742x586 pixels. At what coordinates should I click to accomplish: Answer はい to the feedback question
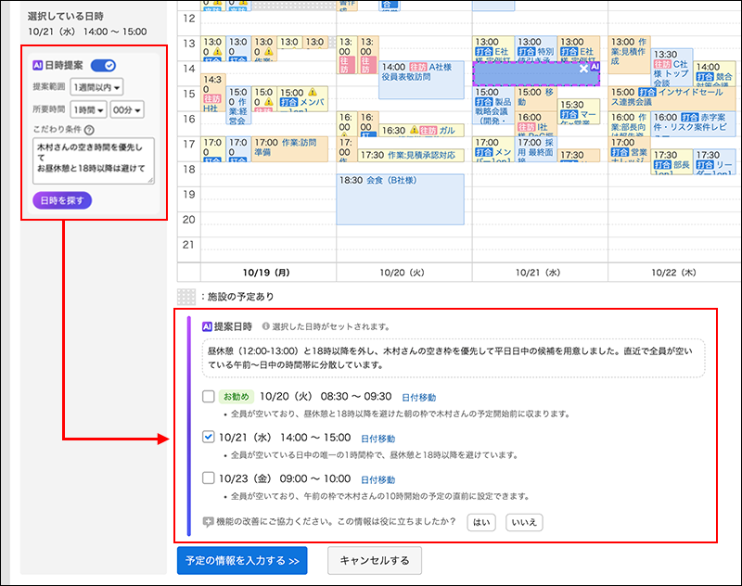point(481,522)
